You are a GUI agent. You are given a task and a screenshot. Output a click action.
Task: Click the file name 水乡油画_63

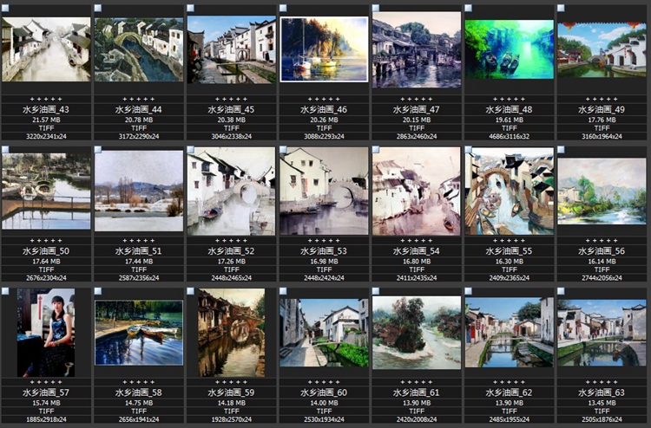tap(602, 392)
